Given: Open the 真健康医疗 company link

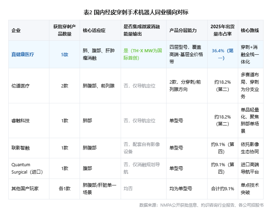Looking at the screenshot, I should 23,54.
